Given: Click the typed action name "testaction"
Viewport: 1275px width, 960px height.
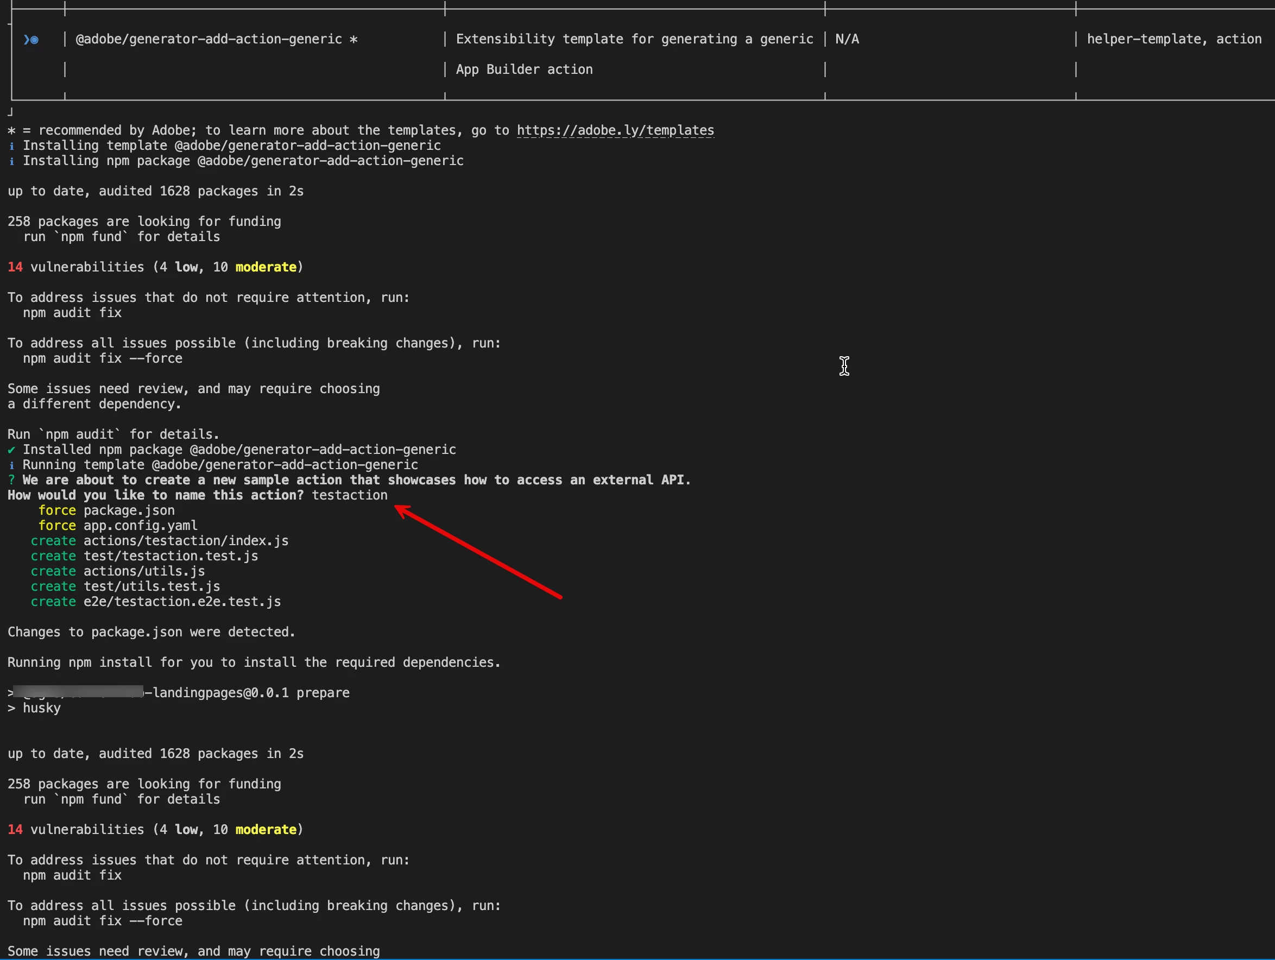Looking at the screenshot, I should point(349,495).
